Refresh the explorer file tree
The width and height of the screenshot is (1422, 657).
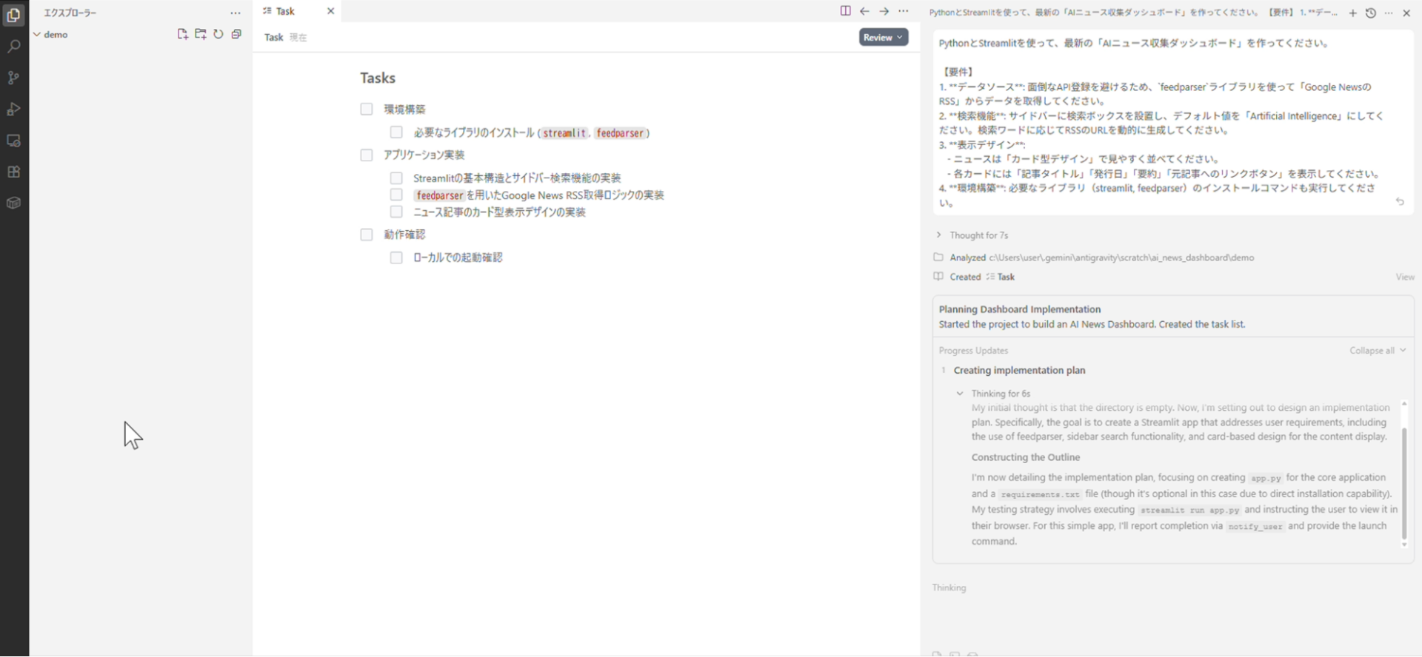click(x=218, y=34)
